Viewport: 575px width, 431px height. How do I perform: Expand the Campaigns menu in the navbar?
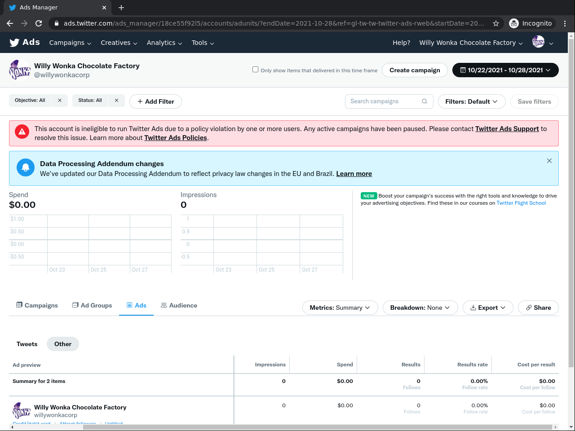pyautogui.click(x=70, y=43)
